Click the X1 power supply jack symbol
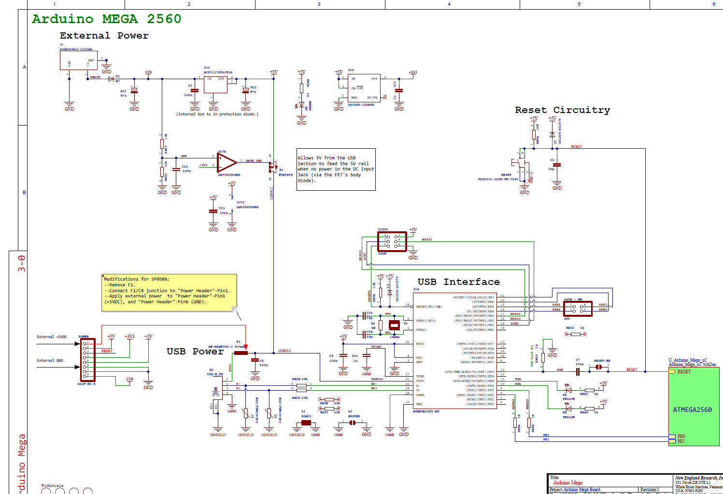Viewport: 723px width, 494px height. point(78,61)
